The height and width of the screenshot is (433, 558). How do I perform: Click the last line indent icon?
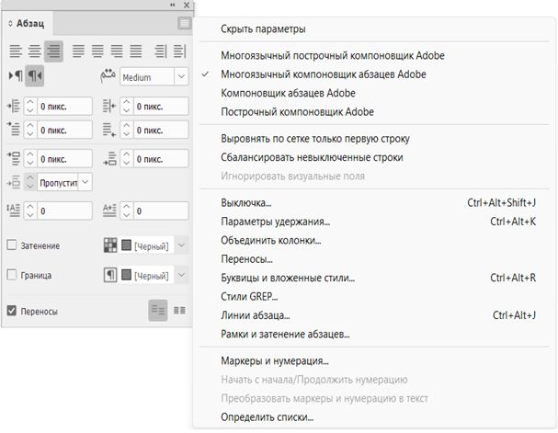[109, 130]
